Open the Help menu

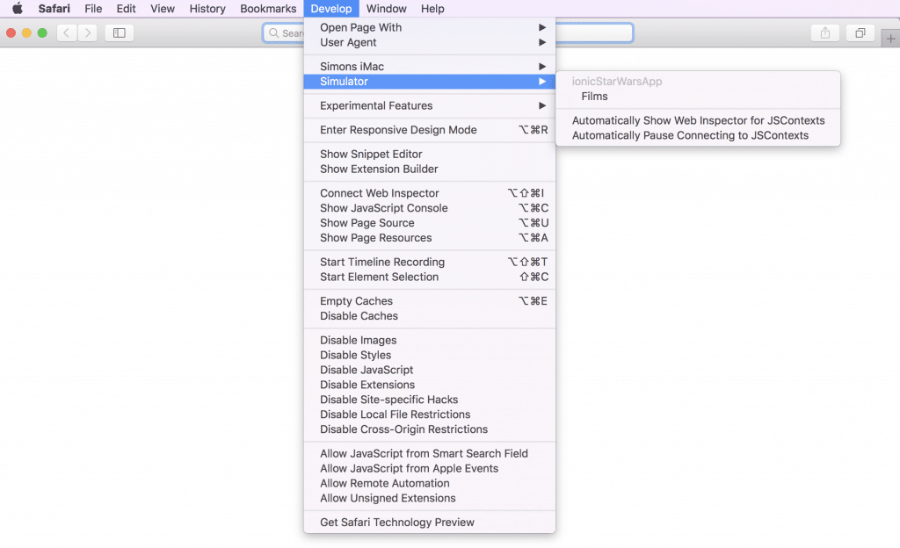[432, 9]
